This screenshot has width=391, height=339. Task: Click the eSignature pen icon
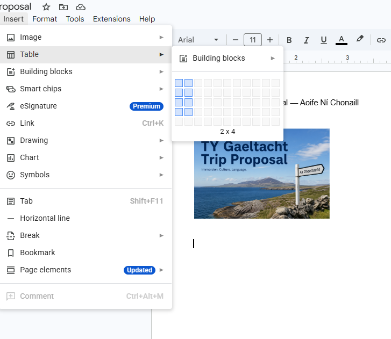pyautogui.click(x=10, y=106)
